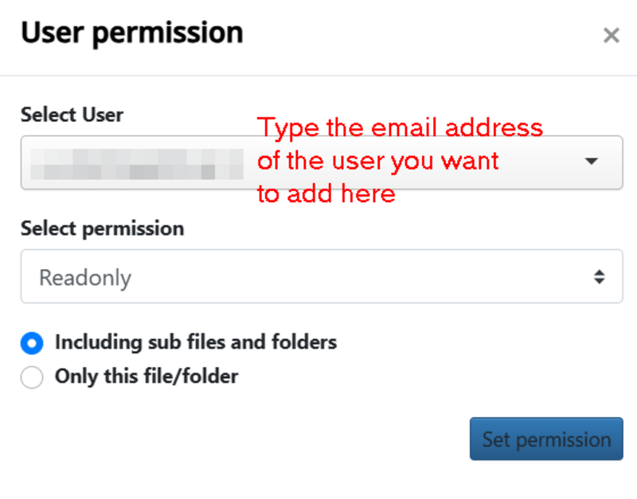Click the red 'to add here' annotation text

pyautogui.click(x=326, y=193)
